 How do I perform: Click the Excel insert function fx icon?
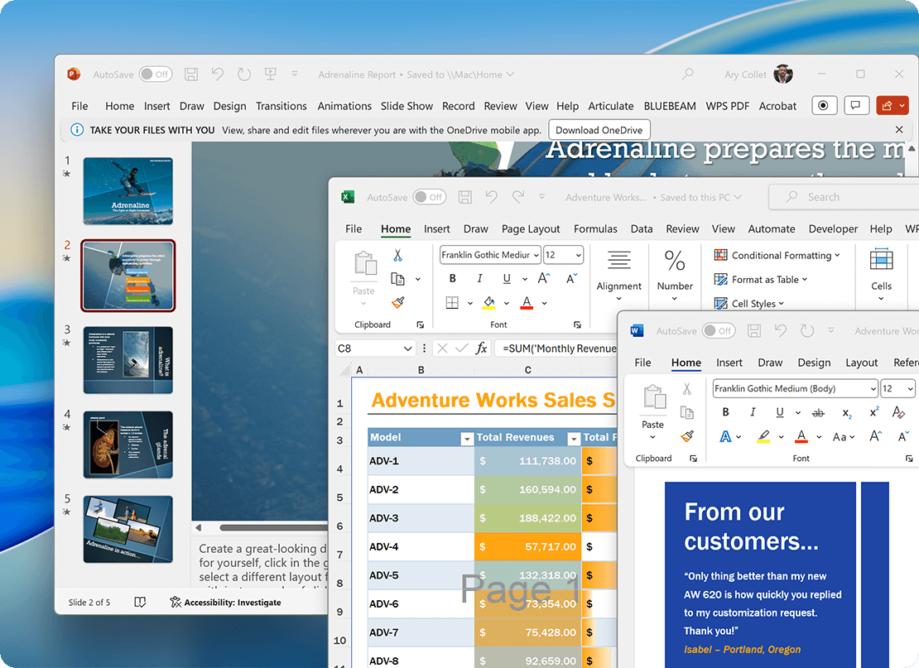point(481,348)
